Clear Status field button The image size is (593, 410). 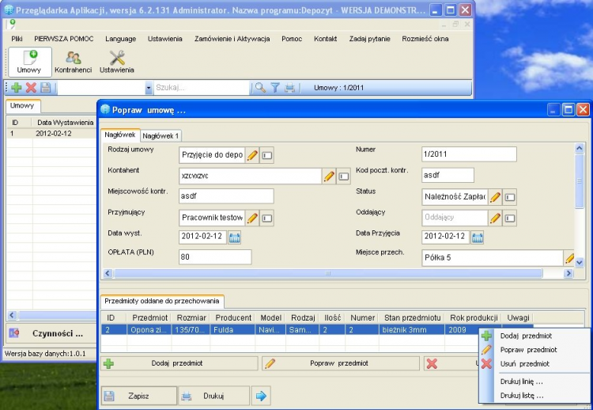point(510,197)
